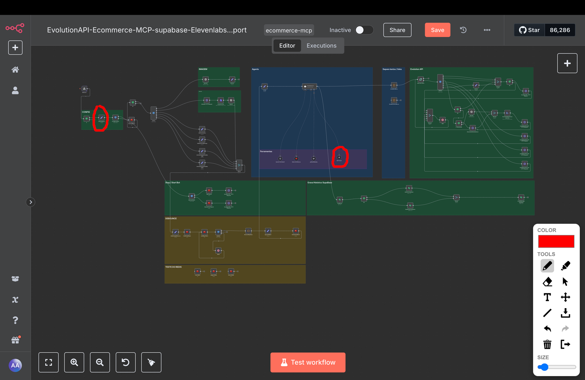Viewport: 585px width, 380px height.
Task: Switch to the Editor tab
Action: [x=287, y=46]
